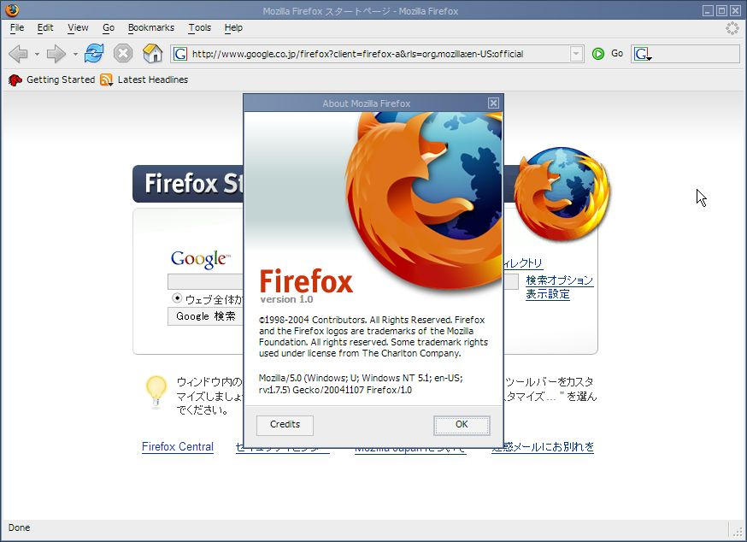Open the search engine selector G icon
The height and width of the screenshot is (542, 747).
coord(642,54)
